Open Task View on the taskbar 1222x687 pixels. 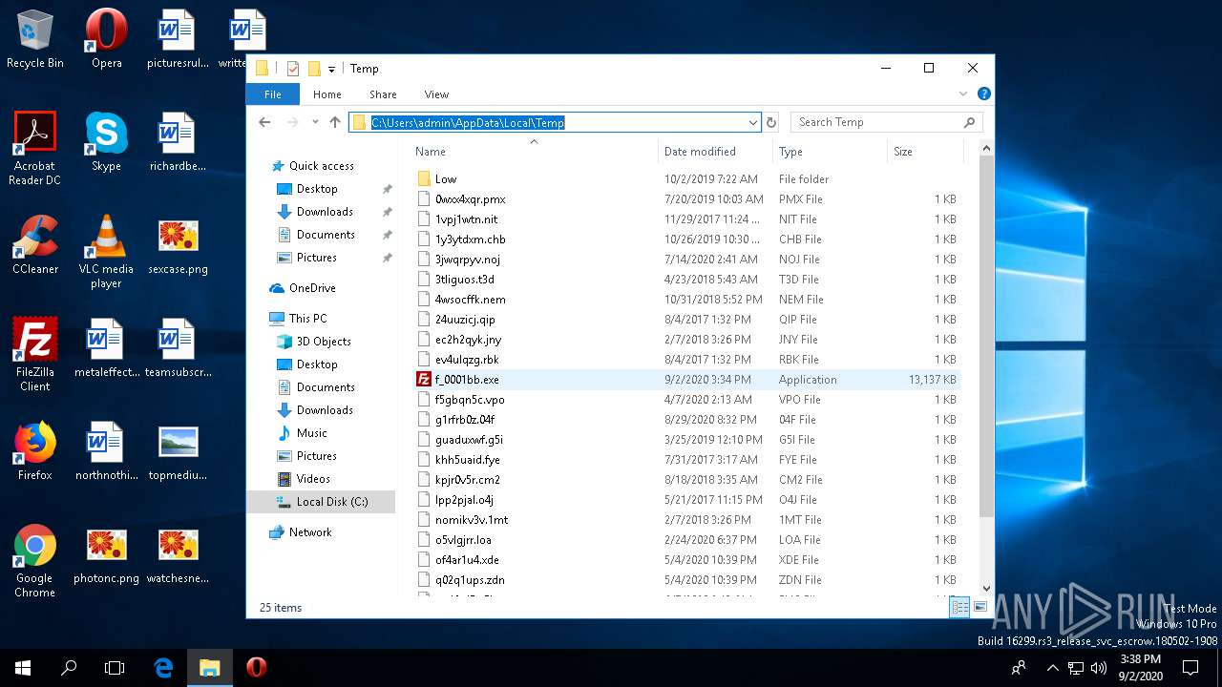[115, 668]
